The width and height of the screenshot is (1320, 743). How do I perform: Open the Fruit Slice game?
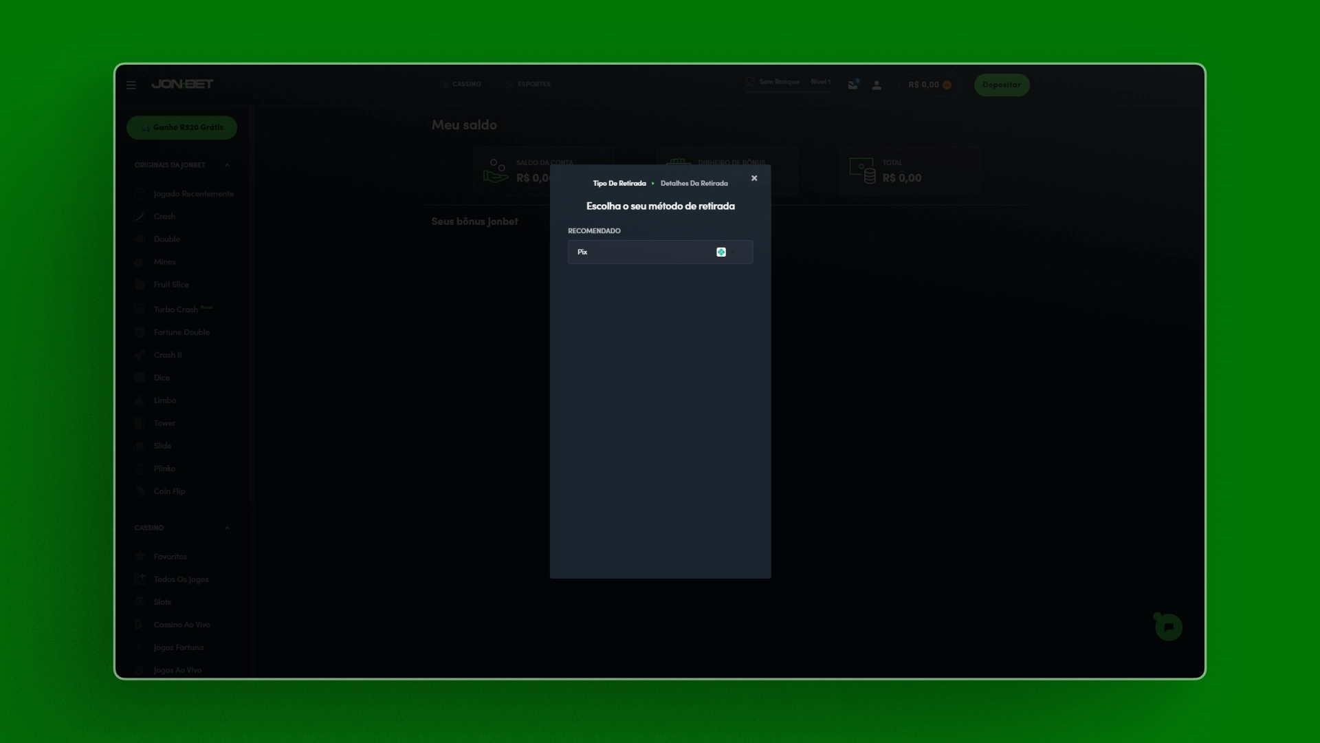tap(162, 285)
